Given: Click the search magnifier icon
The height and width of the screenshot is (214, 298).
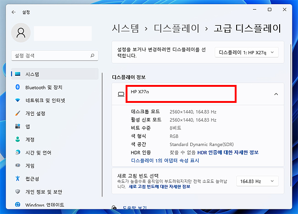Looking at the screenshot, I should tap(92, 56).
